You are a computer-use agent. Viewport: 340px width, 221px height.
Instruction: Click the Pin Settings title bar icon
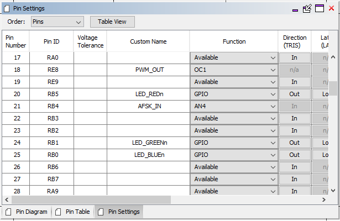click(7, 8)
